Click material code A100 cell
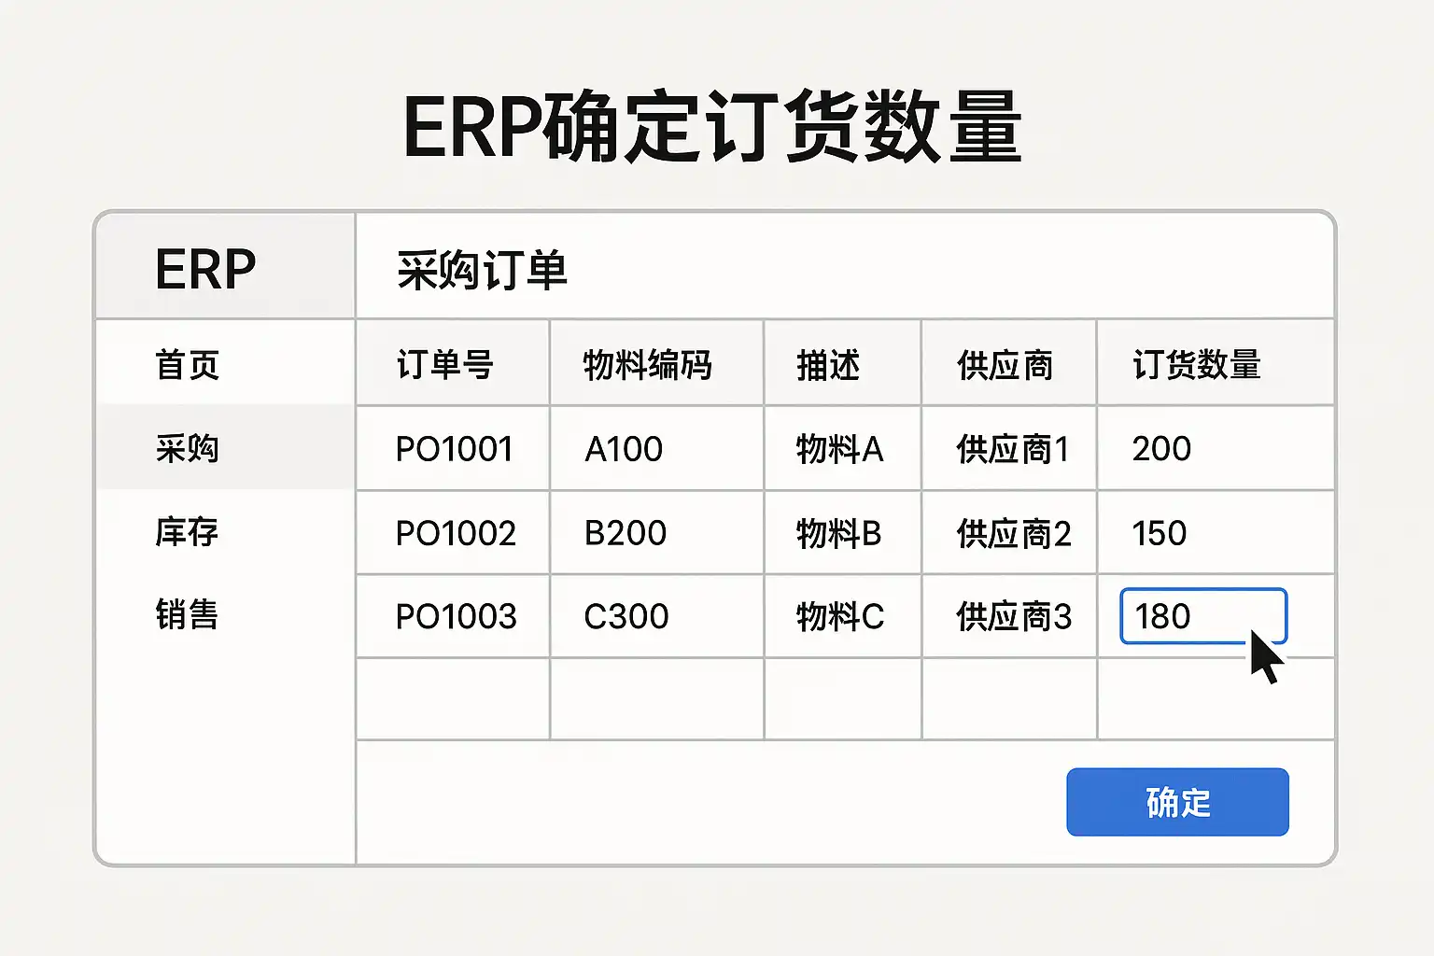Screen dimensions: 1434x956 pyautogui.click(x=624, y=449)
